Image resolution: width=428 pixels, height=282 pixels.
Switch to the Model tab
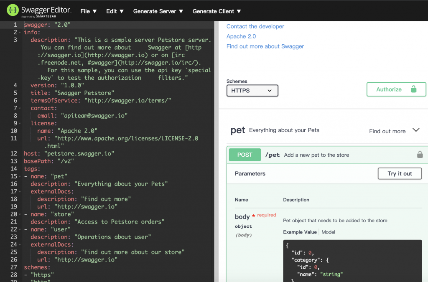(x=328, y=232)
